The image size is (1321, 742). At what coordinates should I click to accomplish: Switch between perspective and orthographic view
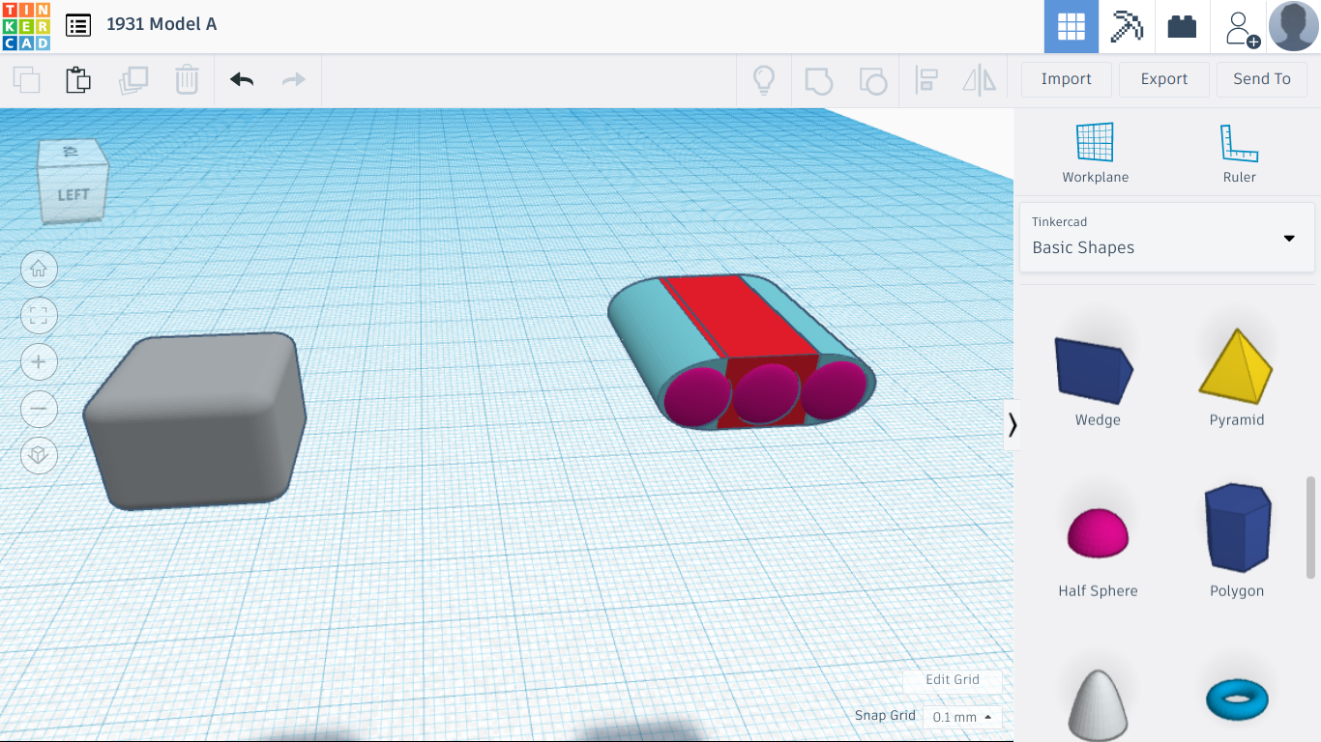[x=39, y=455]
